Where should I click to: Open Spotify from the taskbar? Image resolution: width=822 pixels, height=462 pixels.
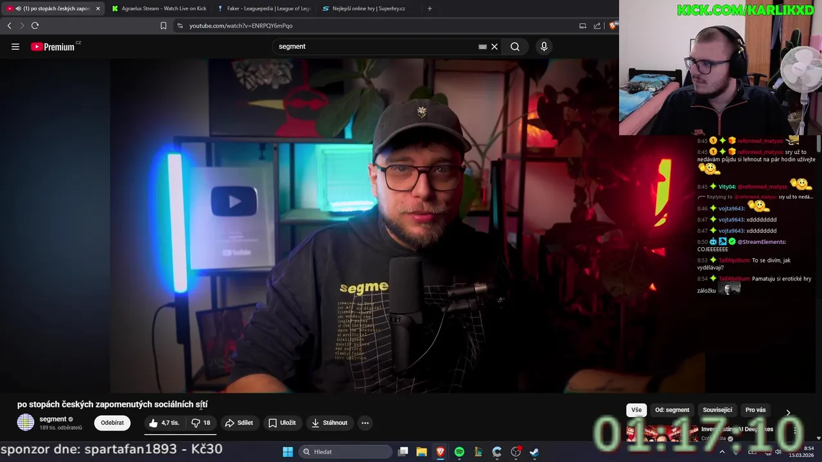coord(459,452)
